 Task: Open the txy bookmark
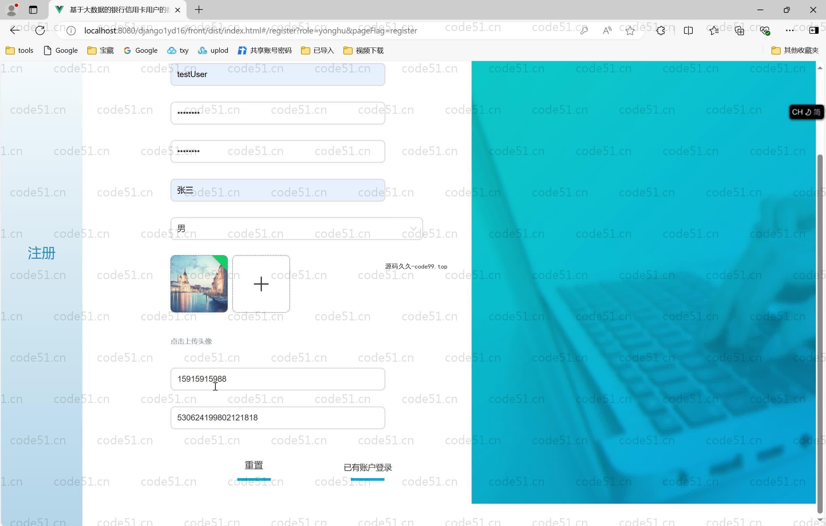coord(178,51)
